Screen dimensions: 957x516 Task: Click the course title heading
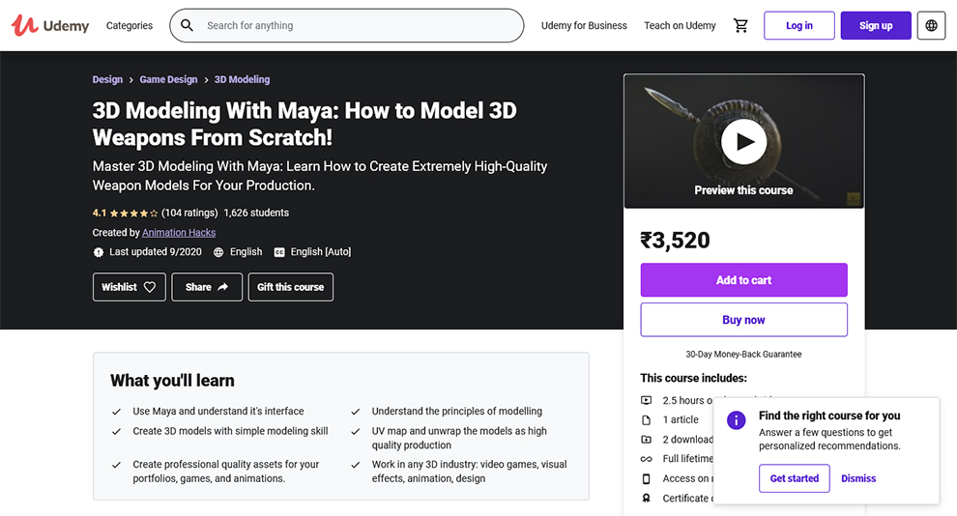pos(304,124)
